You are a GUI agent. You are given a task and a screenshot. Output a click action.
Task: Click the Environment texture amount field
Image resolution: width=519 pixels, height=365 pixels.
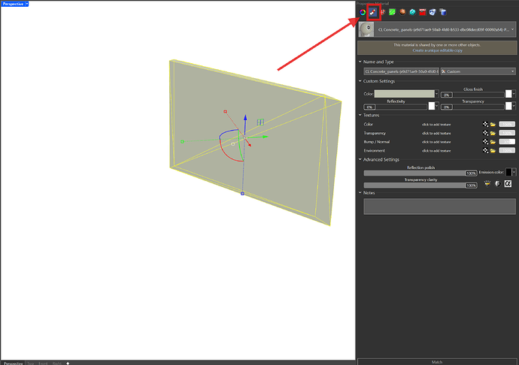pyautogui.click(x=507, y=150)
